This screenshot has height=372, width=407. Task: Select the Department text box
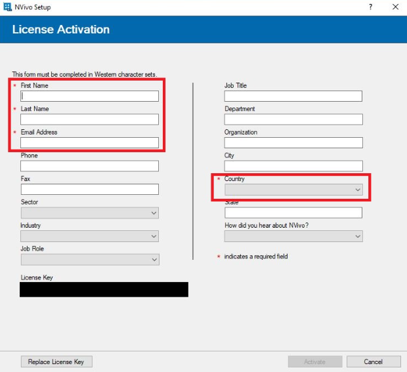click(293, 119)
